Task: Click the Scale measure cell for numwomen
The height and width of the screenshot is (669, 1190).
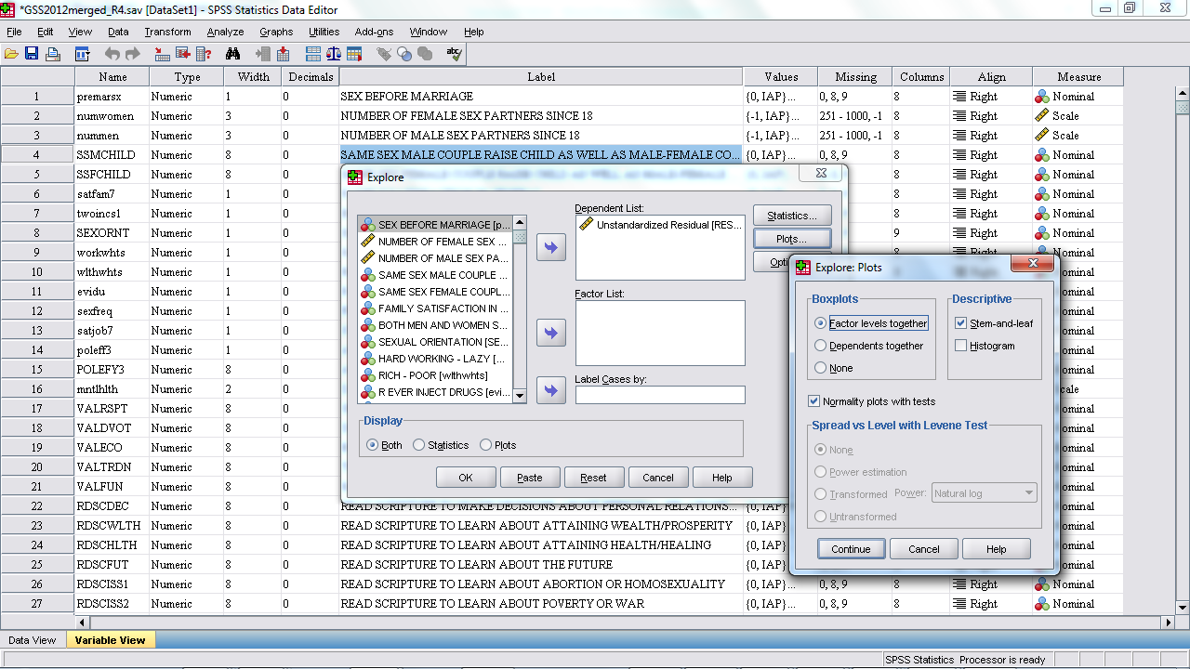Action: click(1078, 116)
